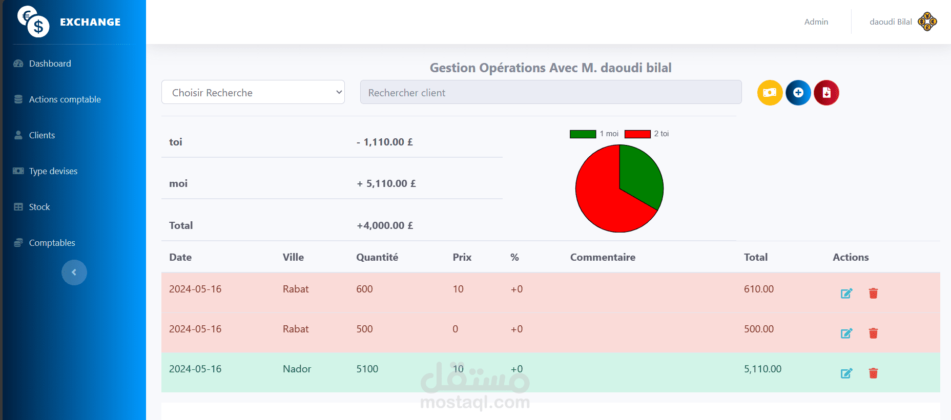The width and height of the screenshot is (951, 420).
Task: Delete the Rabat 500 quantity row
Action: coord(874,333)
